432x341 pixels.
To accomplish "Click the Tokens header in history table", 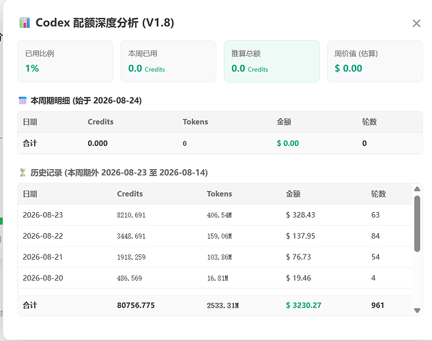I will [x=219, y=194].
